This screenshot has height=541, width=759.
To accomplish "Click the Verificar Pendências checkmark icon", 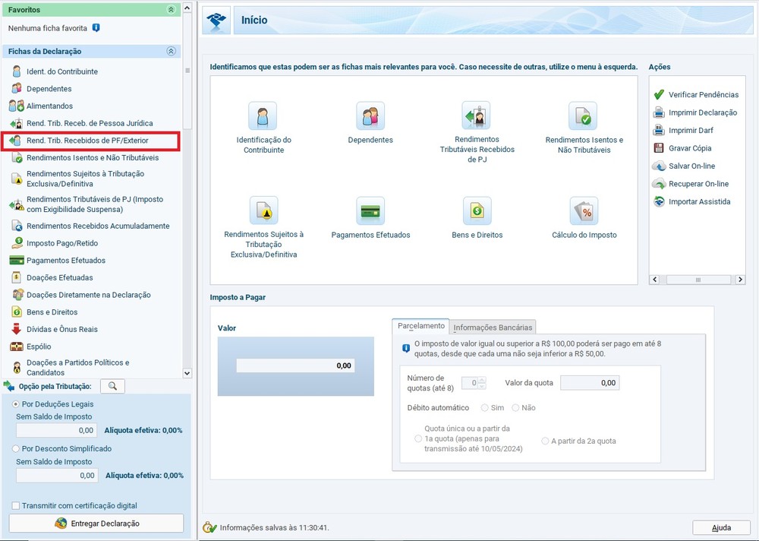I will [659, 94].
